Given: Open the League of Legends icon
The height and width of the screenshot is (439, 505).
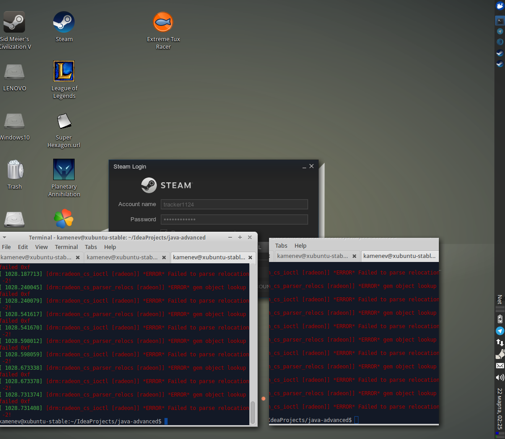Looking at the screenshot, I should point(64,72).
